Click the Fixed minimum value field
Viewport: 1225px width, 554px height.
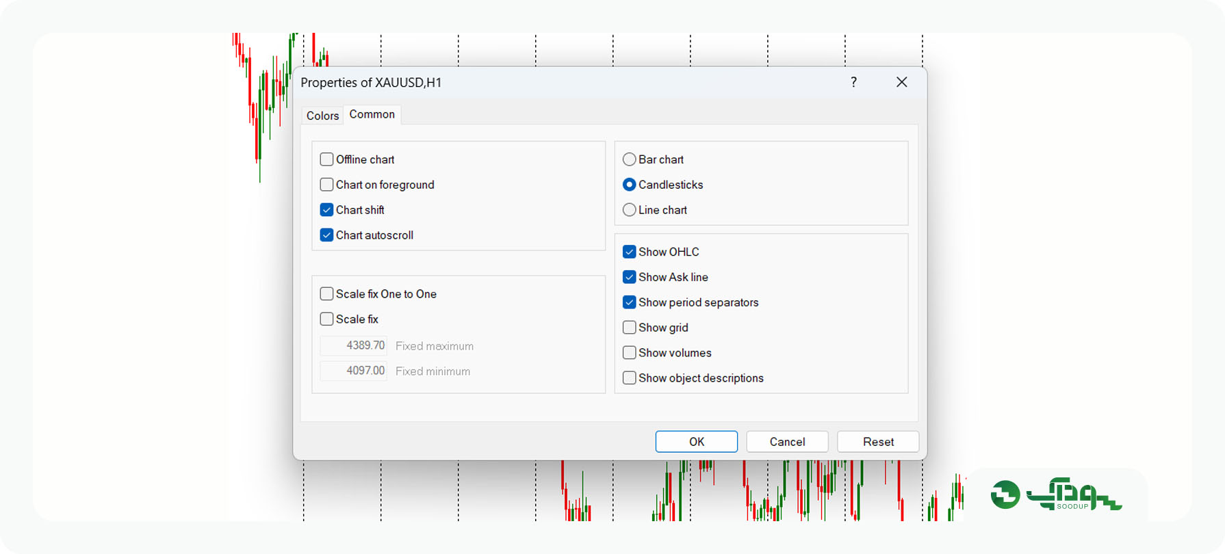pos(353,371)
